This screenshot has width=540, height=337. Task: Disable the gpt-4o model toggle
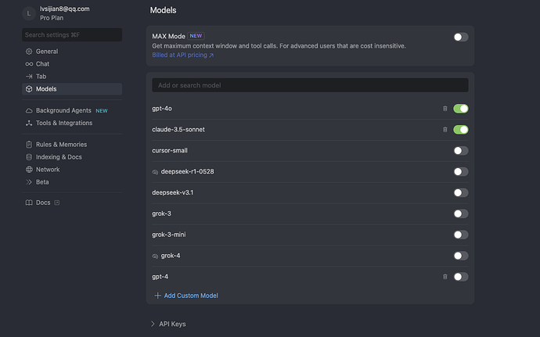(461, 109)
